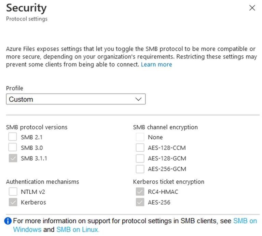Select the Custom profile combo box
Screen dimensions: 262x236
[76, 99]
